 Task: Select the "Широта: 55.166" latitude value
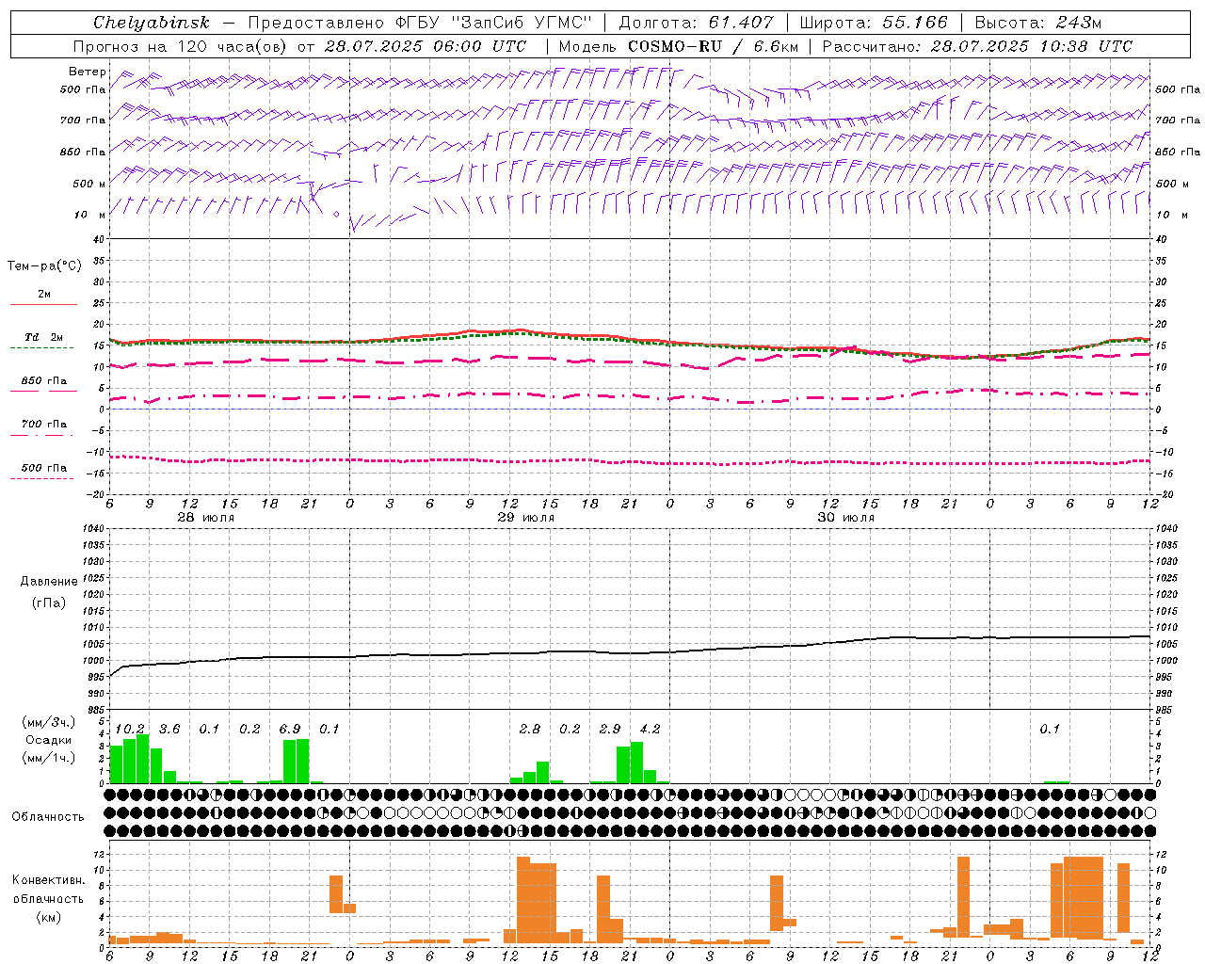tap(873, 23)
